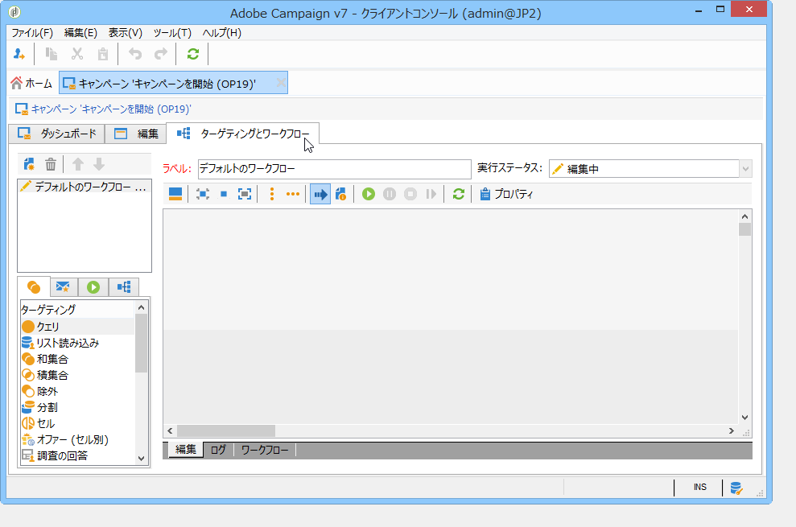Select the targeting activities palette tab

point(34,287)
